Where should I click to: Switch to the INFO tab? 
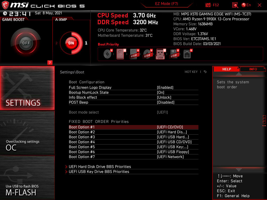tap(253, 69)
